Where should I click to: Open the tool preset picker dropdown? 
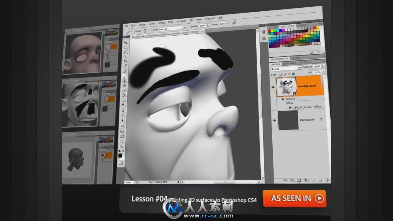[132, 32]
